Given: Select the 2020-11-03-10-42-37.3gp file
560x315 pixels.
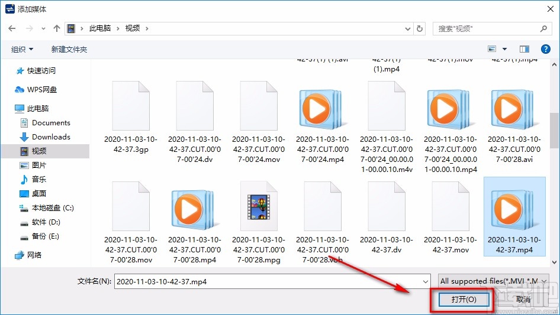Looking at the screenshot, I should [131, 118].
